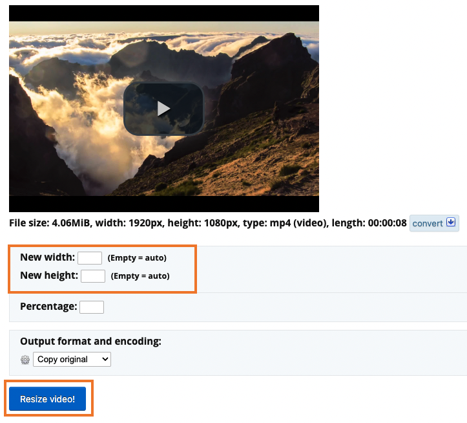Click the Percentage label
Image resolution: width=467 pixels, height=423 pixels.
click(48, 307)
